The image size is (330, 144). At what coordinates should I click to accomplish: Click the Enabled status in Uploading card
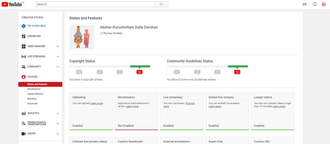click(78, 126)
